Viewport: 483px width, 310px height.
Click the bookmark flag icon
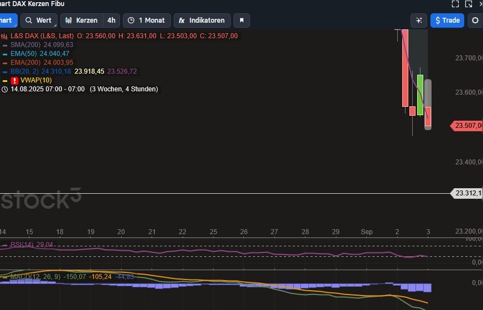click(x=242, y=20)
